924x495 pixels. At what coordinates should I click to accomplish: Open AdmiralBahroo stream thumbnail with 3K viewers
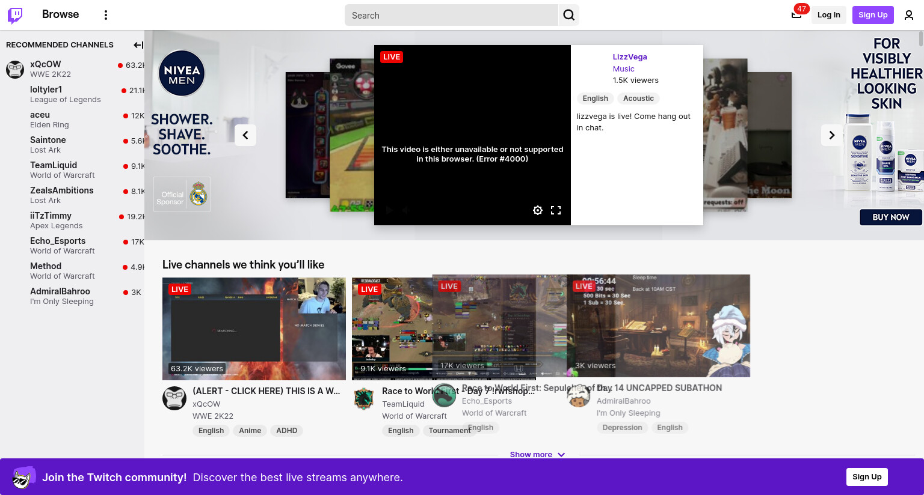click(x=658, y=326)
